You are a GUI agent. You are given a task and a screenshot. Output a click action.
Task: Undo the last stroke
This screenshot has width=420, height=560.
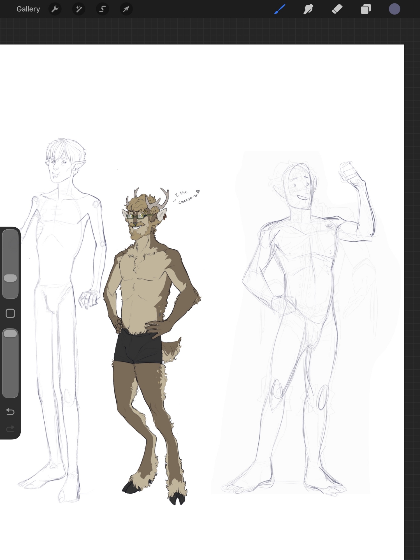point(10,411)
